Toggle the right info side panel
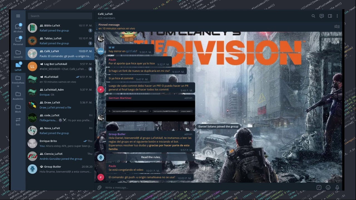This screenshot has height=200, width=356. click(330, 16)
